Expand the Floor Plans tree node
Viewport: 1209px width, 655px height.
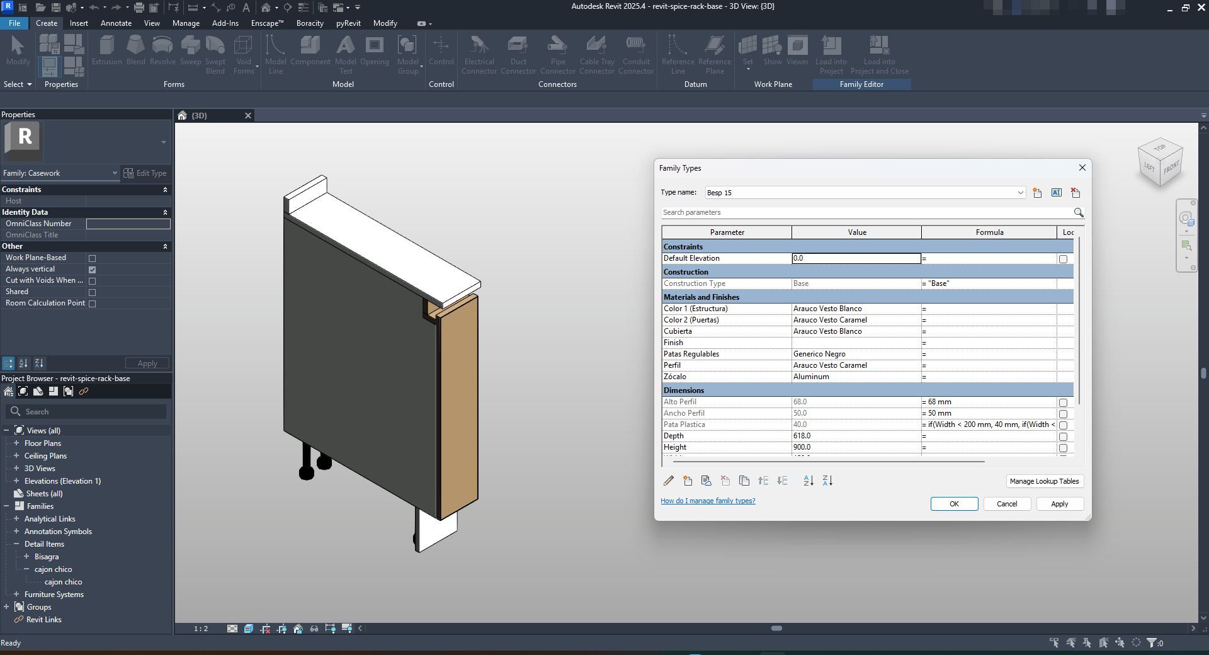(x=16, y=443)
